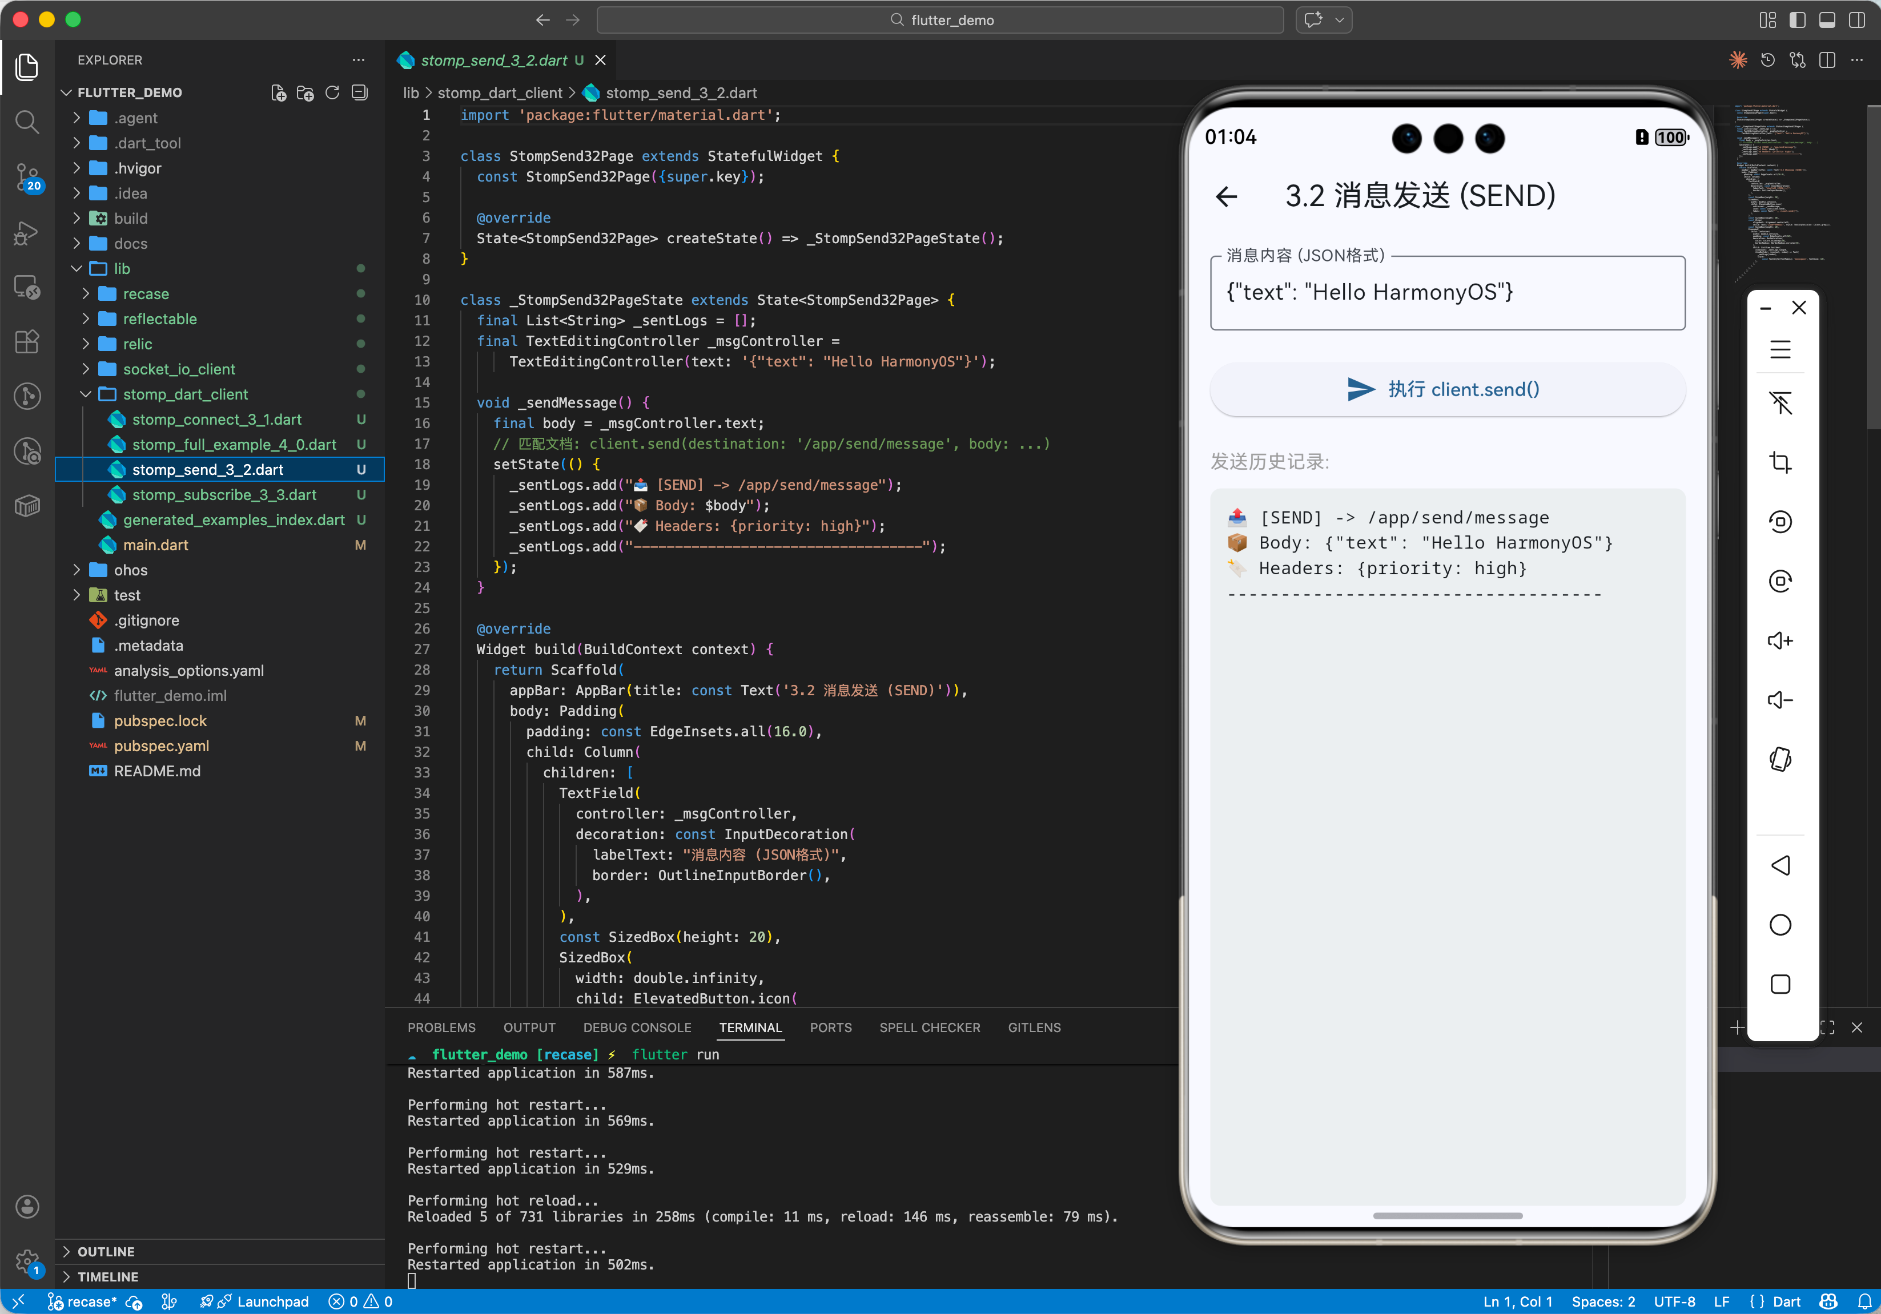Click the Launchpad status bar item

click(x=272, y=1301)
